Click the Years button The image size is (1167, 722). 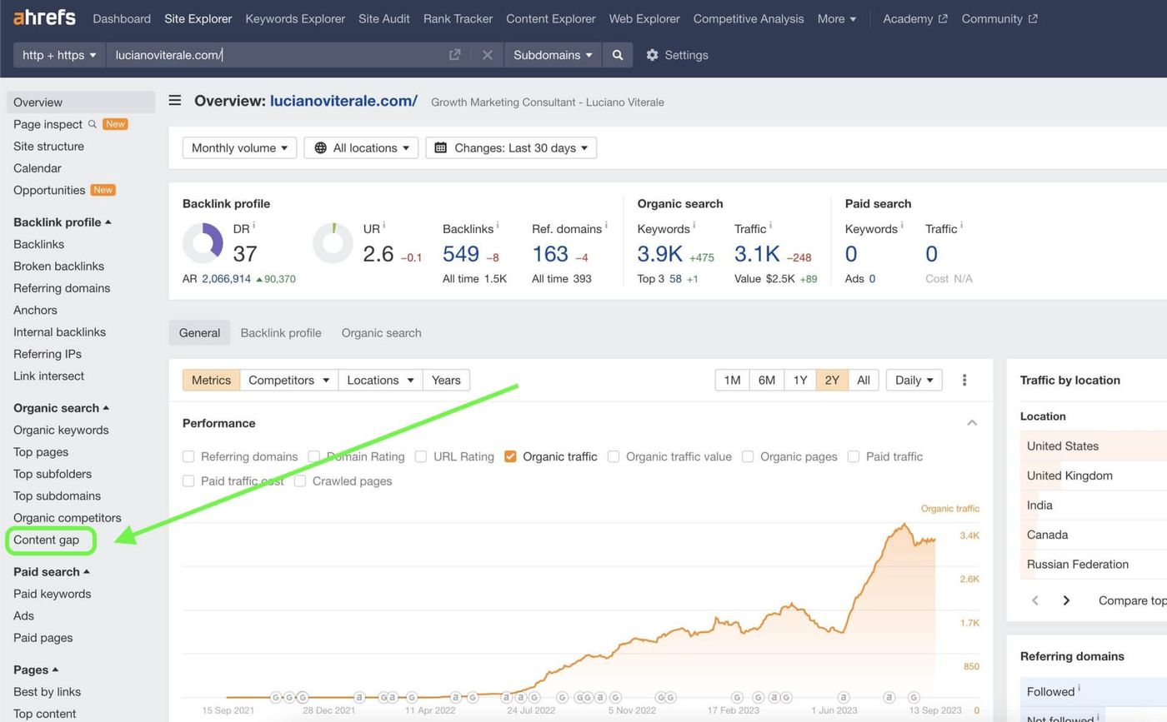point(446,380)
